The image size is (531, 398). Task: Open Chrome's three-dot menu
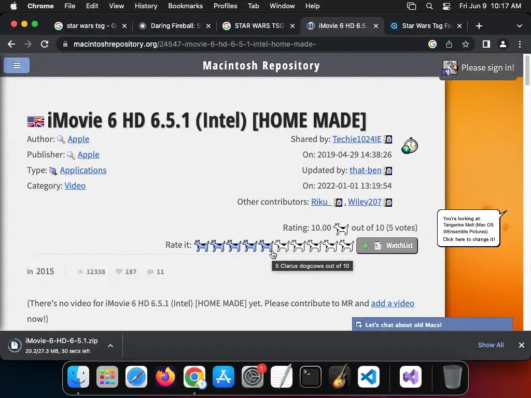click(520, 45)
